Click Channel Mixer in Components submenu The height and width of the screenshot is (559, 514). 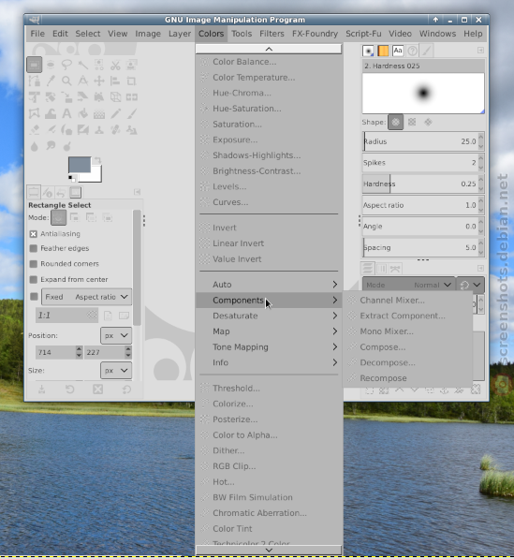coord(407,301)
